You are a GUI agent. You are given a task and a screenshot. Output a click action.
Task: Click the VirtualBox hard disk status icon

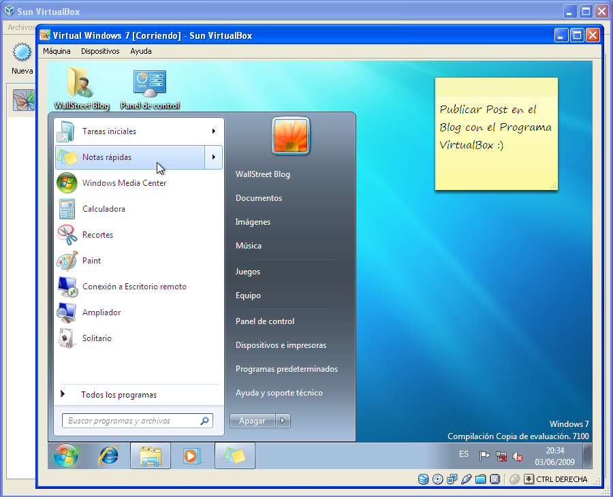[423, 479]
